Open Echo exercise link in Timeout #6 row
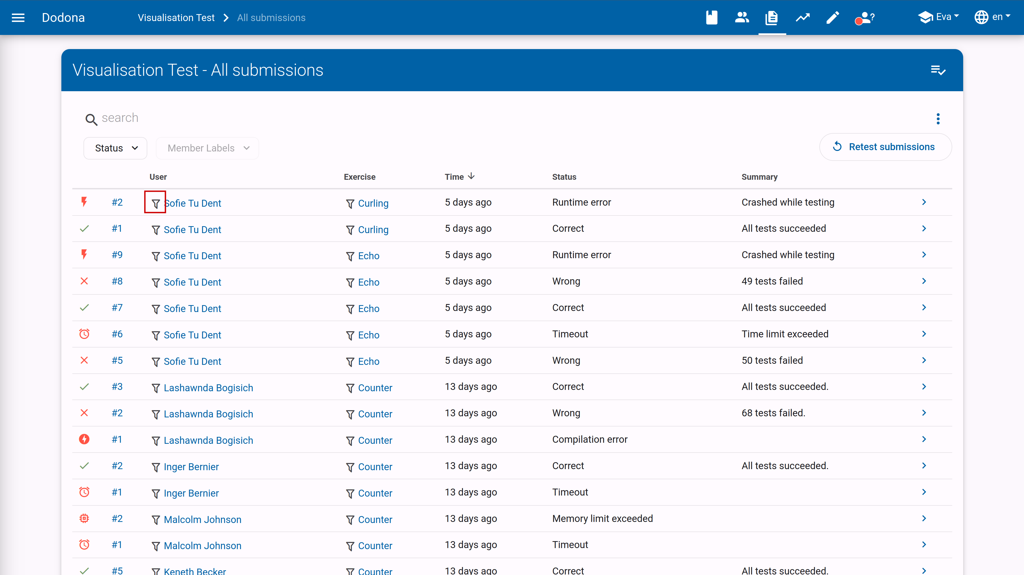The height and width of the screenshot is (575, 1024). pos(368,335)
